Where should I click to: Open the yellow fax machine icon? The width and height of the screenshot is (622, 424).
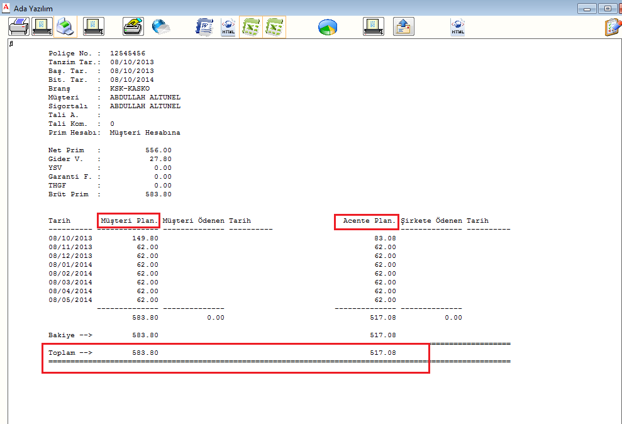tap(133, 27)
